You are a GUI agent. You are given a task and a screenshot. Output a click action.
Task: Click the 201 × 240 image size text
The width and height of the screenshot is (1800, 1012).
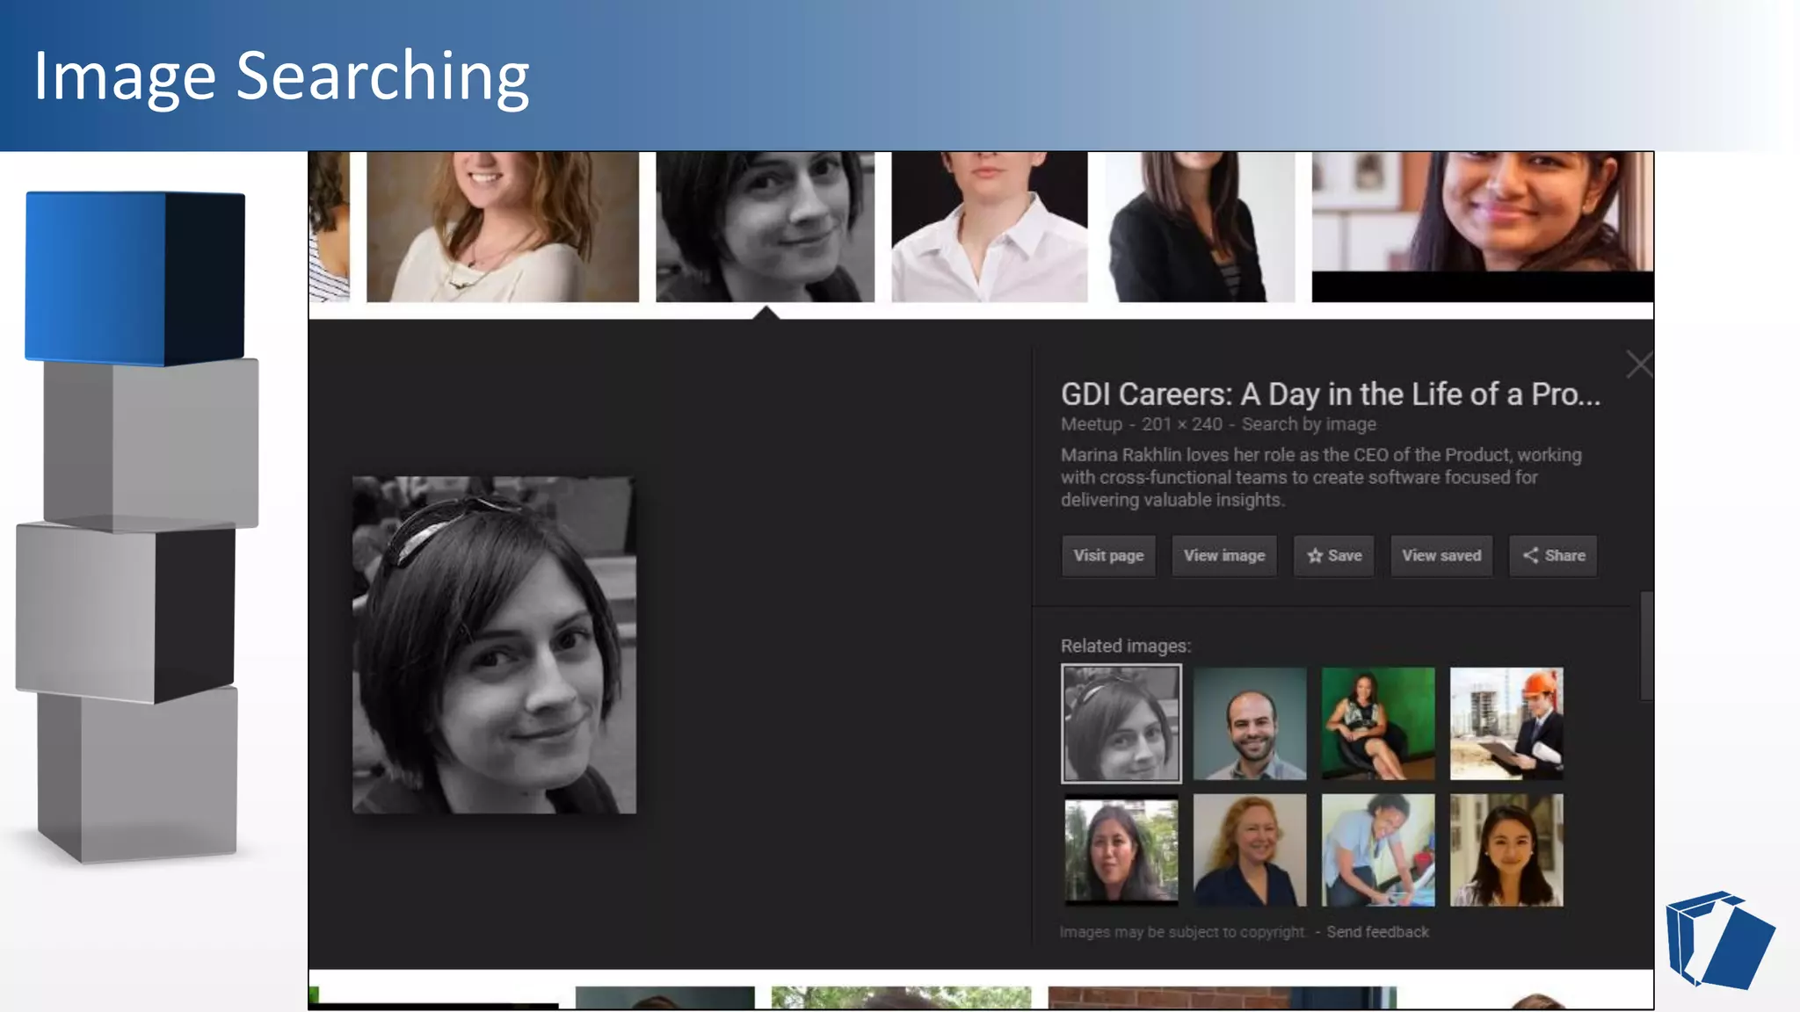(1181, 424)
